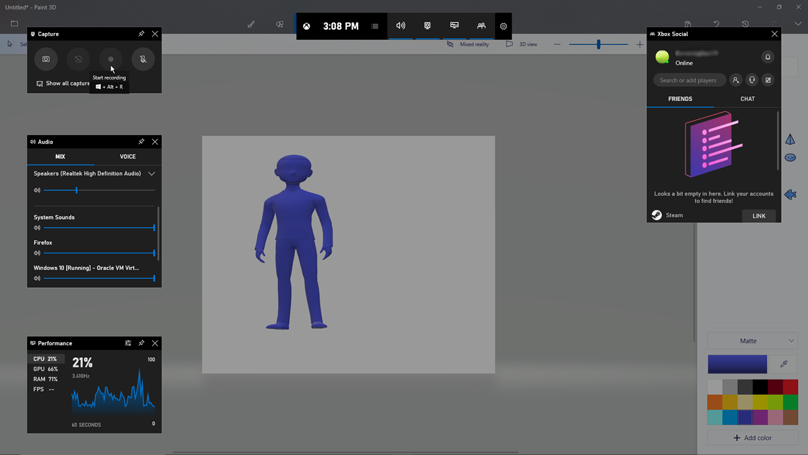Mute the Firefox audio
Screen dimensions: 808x455
37,253
